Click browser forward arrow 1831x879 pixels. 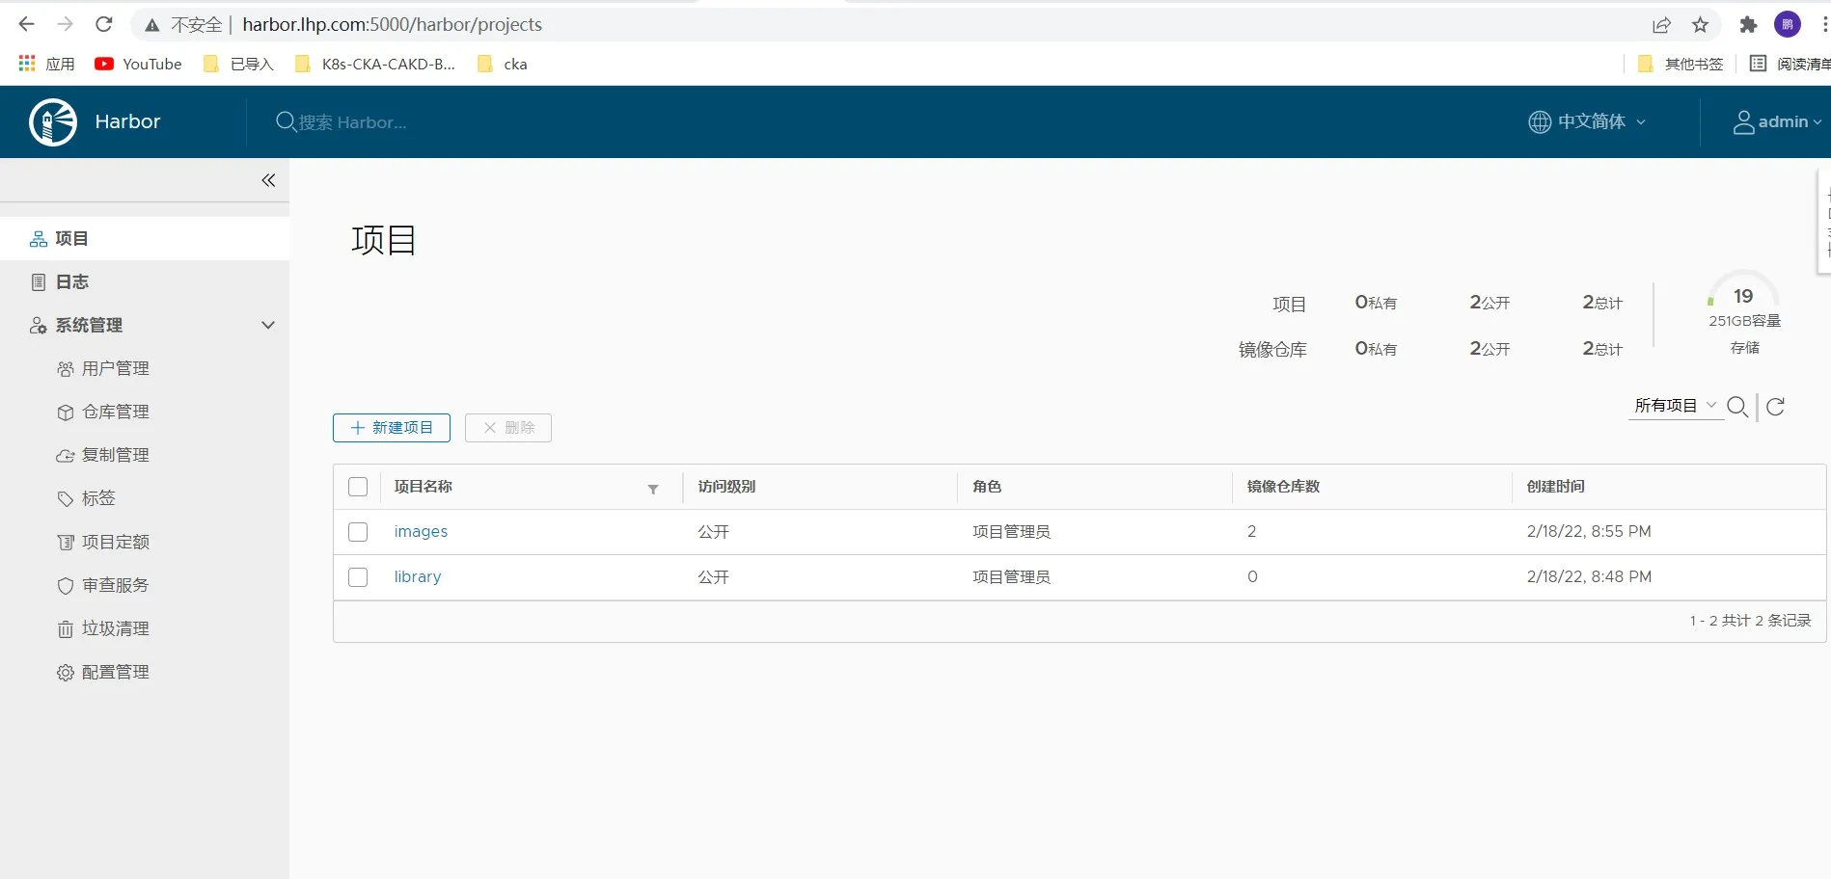(65, 24)
